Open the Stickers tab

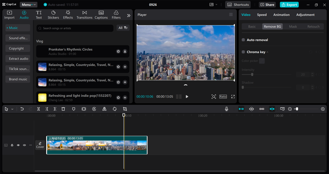tap(53, 15)
